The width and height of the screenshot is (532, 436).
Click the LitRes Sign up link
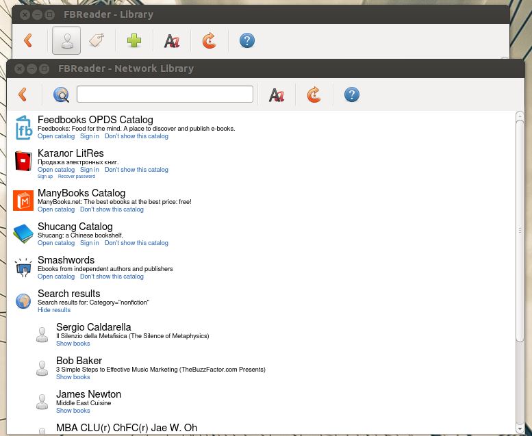click(x=45, y=177)
